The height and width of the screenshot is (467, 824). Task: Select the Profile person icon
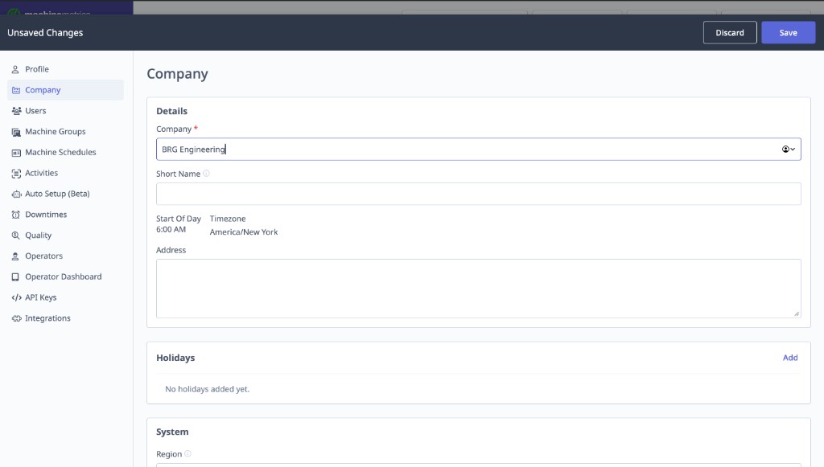coord(14,69)
